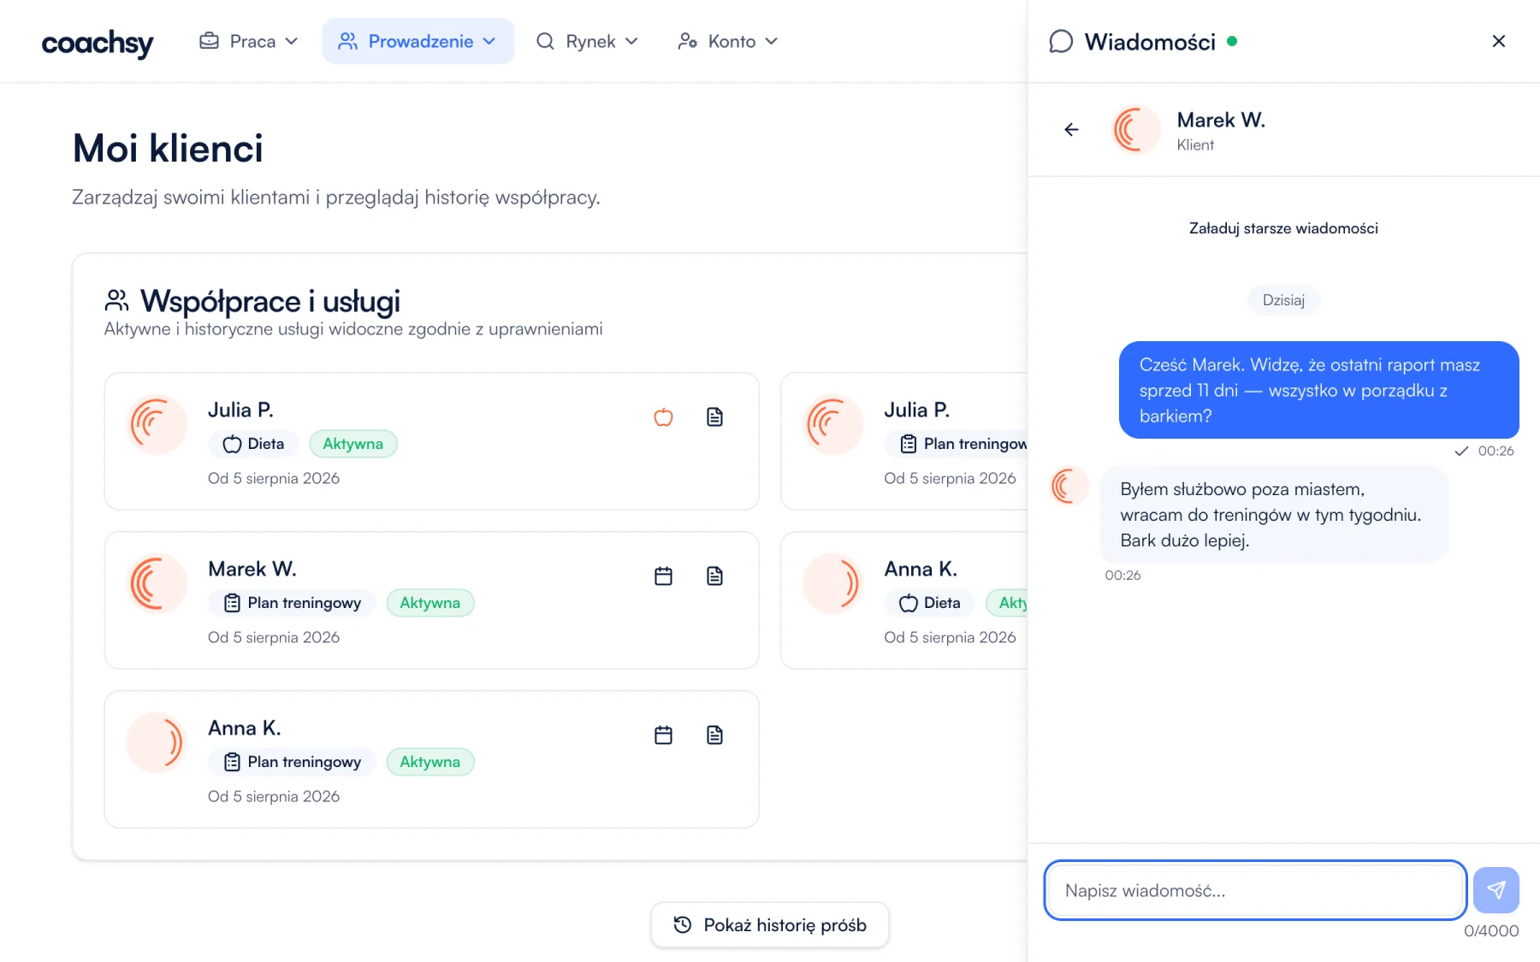Open the Rynek menu
Viewport: 1540px width, 962px height.
(x=587, y=41)
